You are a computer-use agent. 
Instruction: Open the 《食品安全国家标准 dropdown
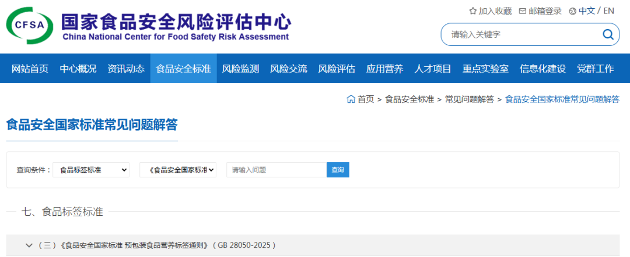pos(178,170)
